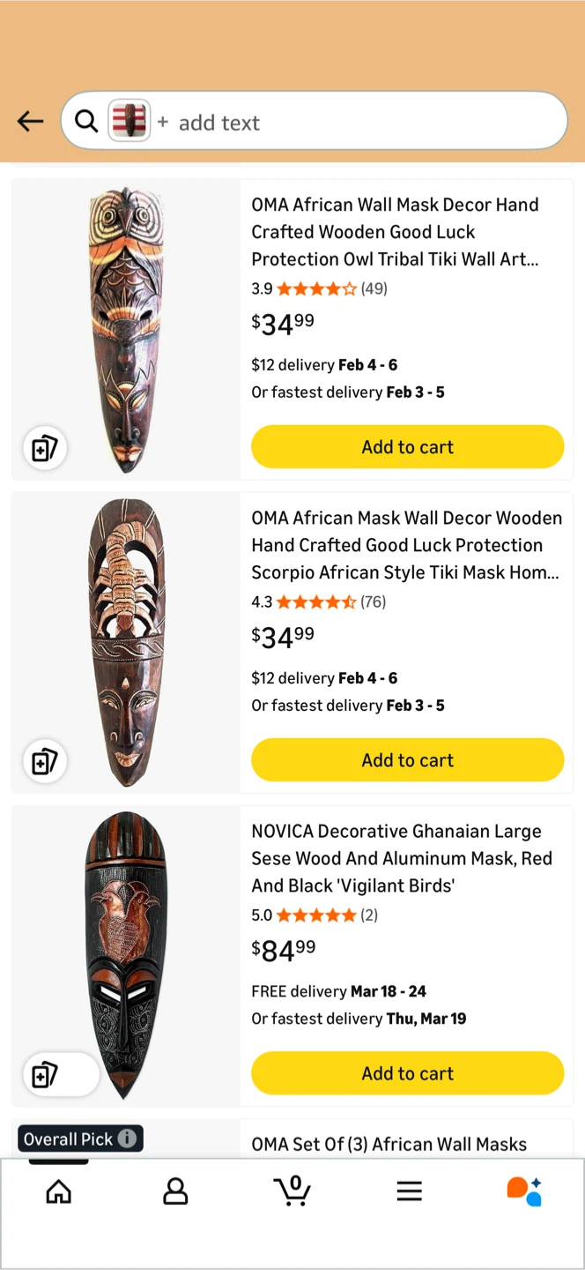
Task: Tap the info icon on the Overall Pick badge
Action: 128,1139
